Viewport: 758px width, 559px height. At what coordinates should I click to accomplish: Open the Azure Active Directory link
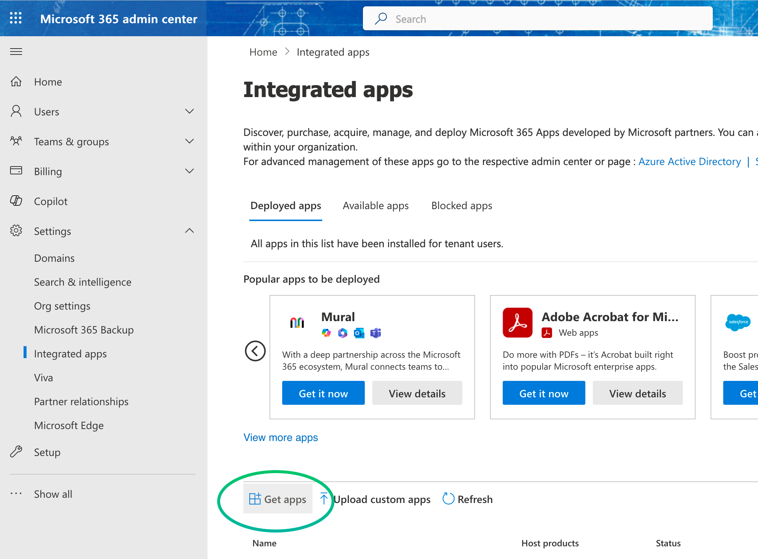[689, 161]
